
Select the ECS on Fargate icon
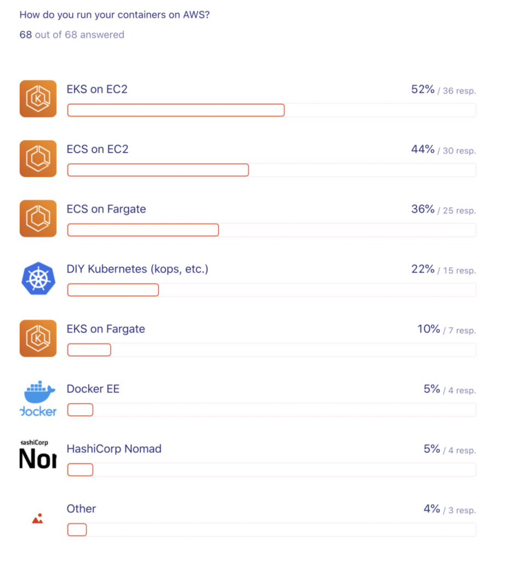click(38, 219)
